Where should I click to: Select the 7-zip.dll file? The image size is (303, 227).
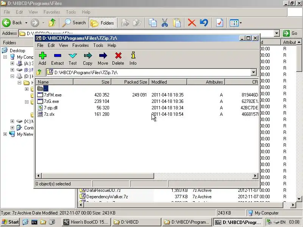click(48, 108)
